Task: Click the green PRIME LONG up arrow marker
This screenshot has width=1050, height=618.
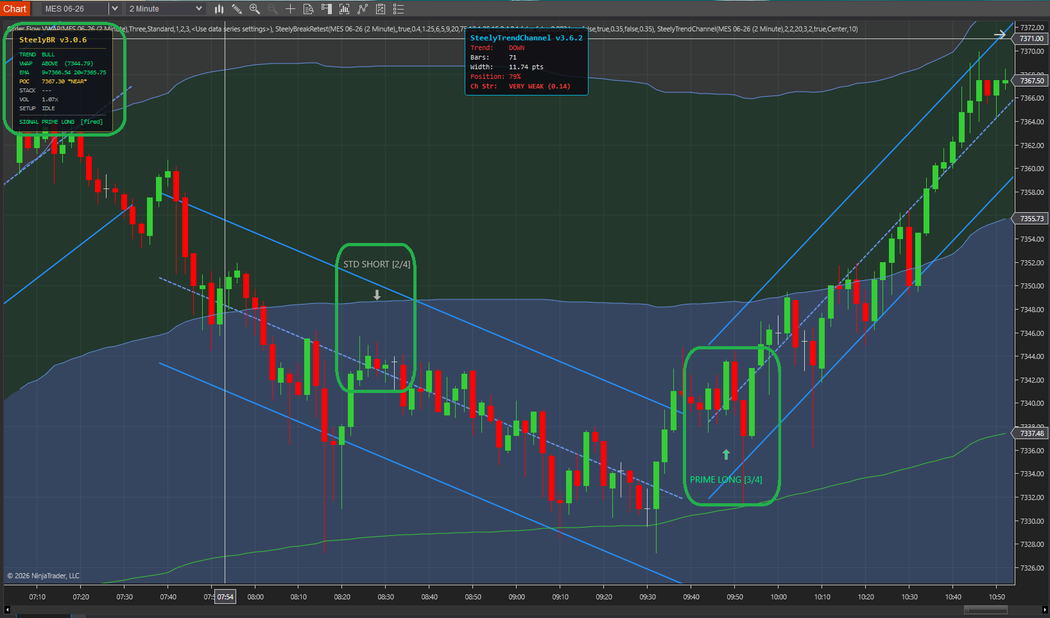Action: click(726, 454)
